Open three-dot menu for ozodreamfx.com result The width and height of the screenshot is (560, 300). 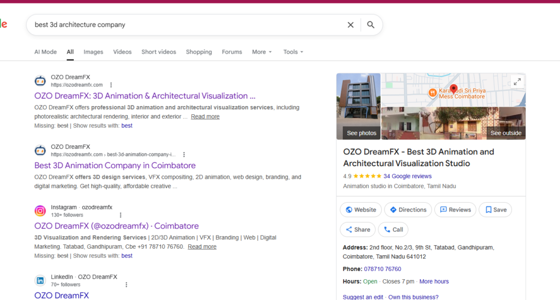pos(111,85)
